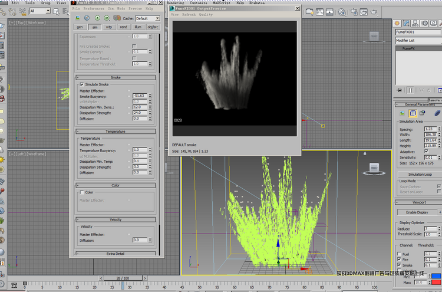Viewport: 442px width, 292px height.
Task: Collapse the Smoke rollout
Action: (x=116, y=77)
